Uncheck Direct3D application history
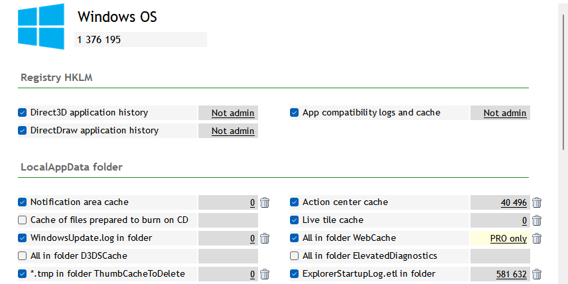568x284 pixels. pyautogui.click(x=23, y=113)
